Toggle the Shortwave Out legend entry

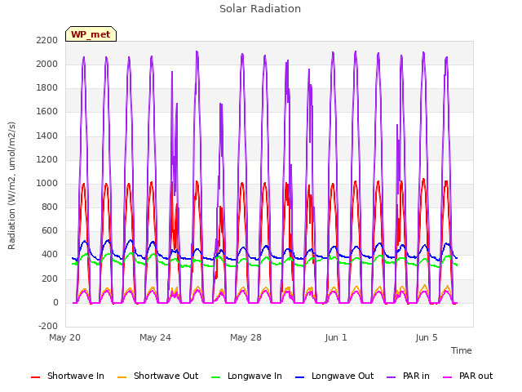pos(157,376)
